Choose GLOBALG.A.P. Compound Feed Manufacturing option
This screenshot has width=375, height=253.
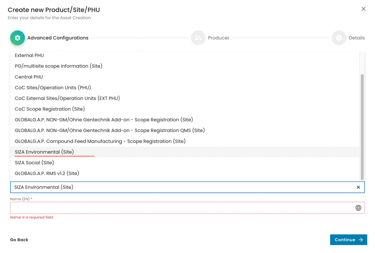tap(100, 141)
